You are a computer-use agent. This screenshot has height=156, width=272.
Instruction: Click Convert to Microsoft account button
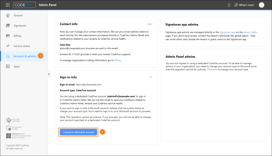pyautogui.click(x=78, y=132)
